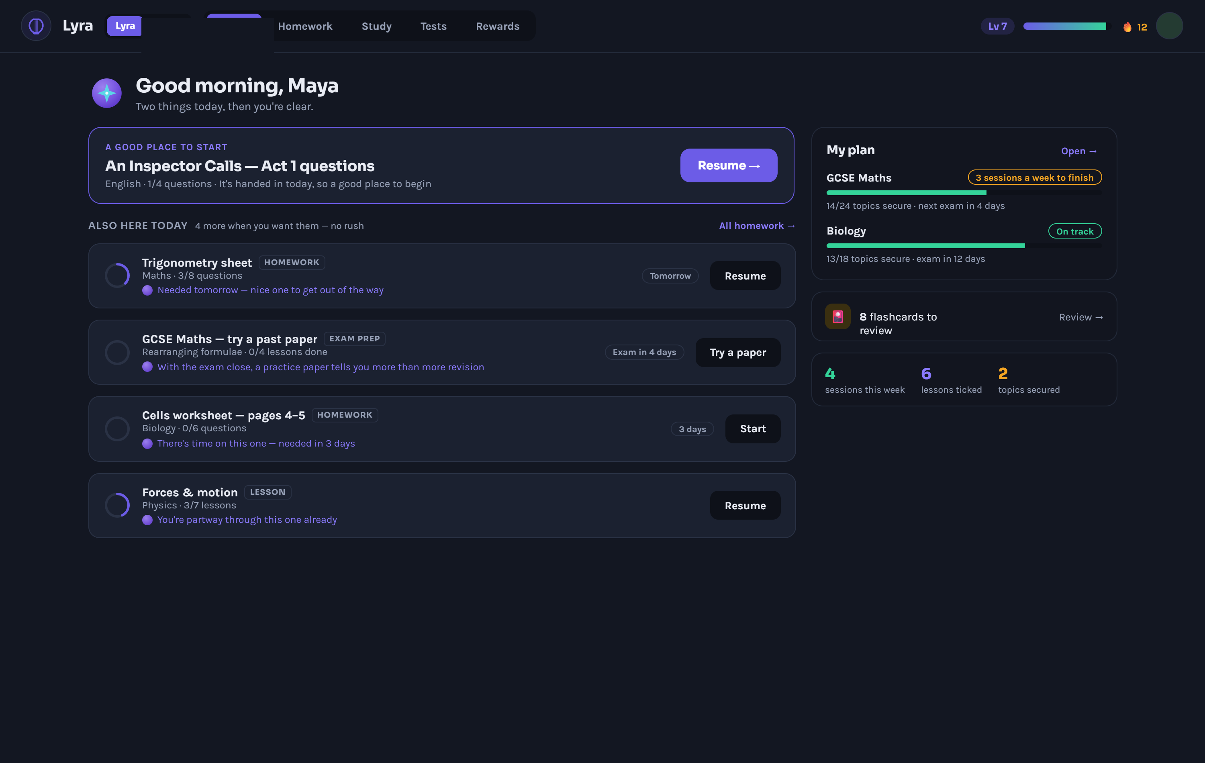Click the sparkle assistant icon beside greeting
Image resolution: width=1205 pixels, height=763 pixels.
(106, 93)
